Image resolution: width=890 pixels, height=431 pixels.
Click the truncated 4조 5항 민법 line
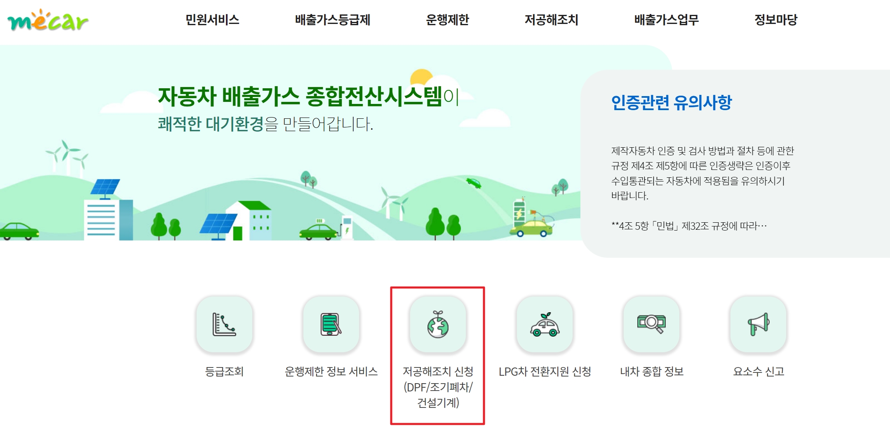point(689,226)
